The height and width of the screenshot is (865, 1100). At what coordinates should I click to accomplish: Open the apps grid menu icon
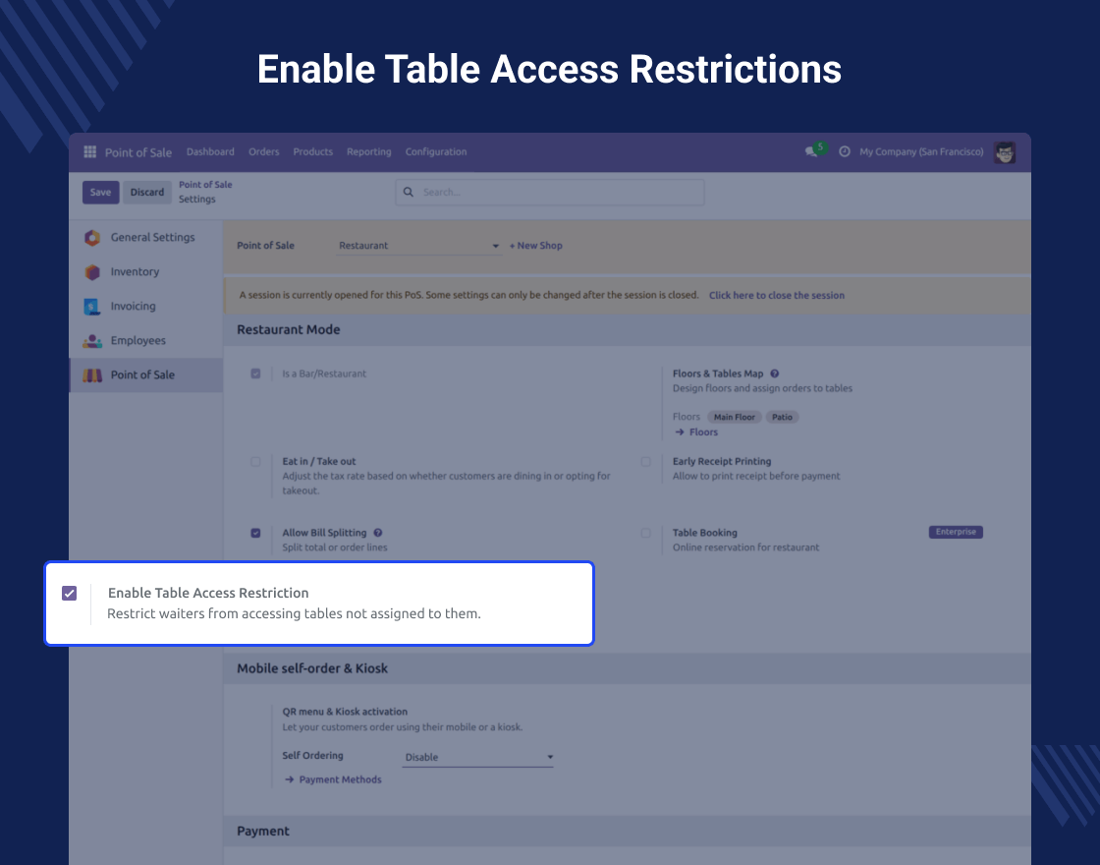click(89, 151)
